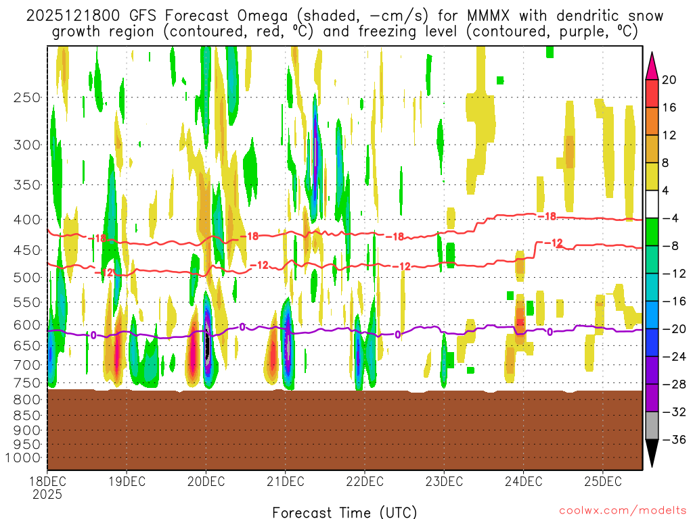The image size is (693, 519).
Task: Click the 18DEC 2025 time axis label
Action: coord(47,487)
